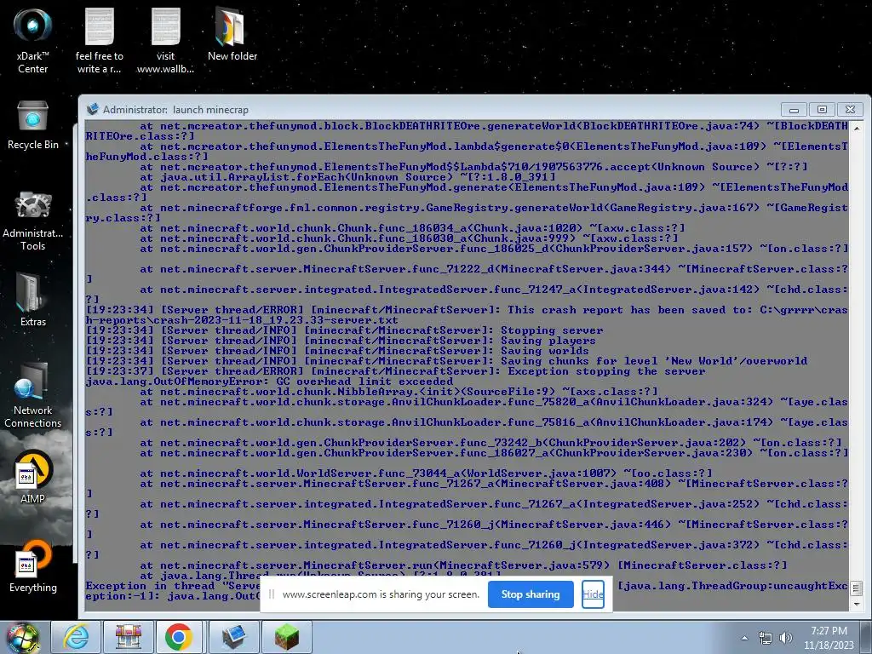Viewport: 872px width, 654px height.
Task: Click the 'Exception stopping the server' line
Action: (x=395, y=371)
